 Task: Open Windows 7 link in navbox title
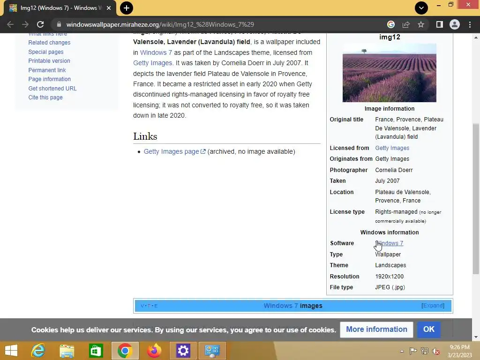pyautogui.click(x=281, y=306)
